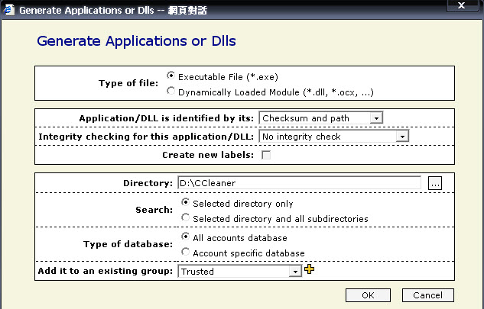Select Executable File (*.exe) radio option

point(171,76)
